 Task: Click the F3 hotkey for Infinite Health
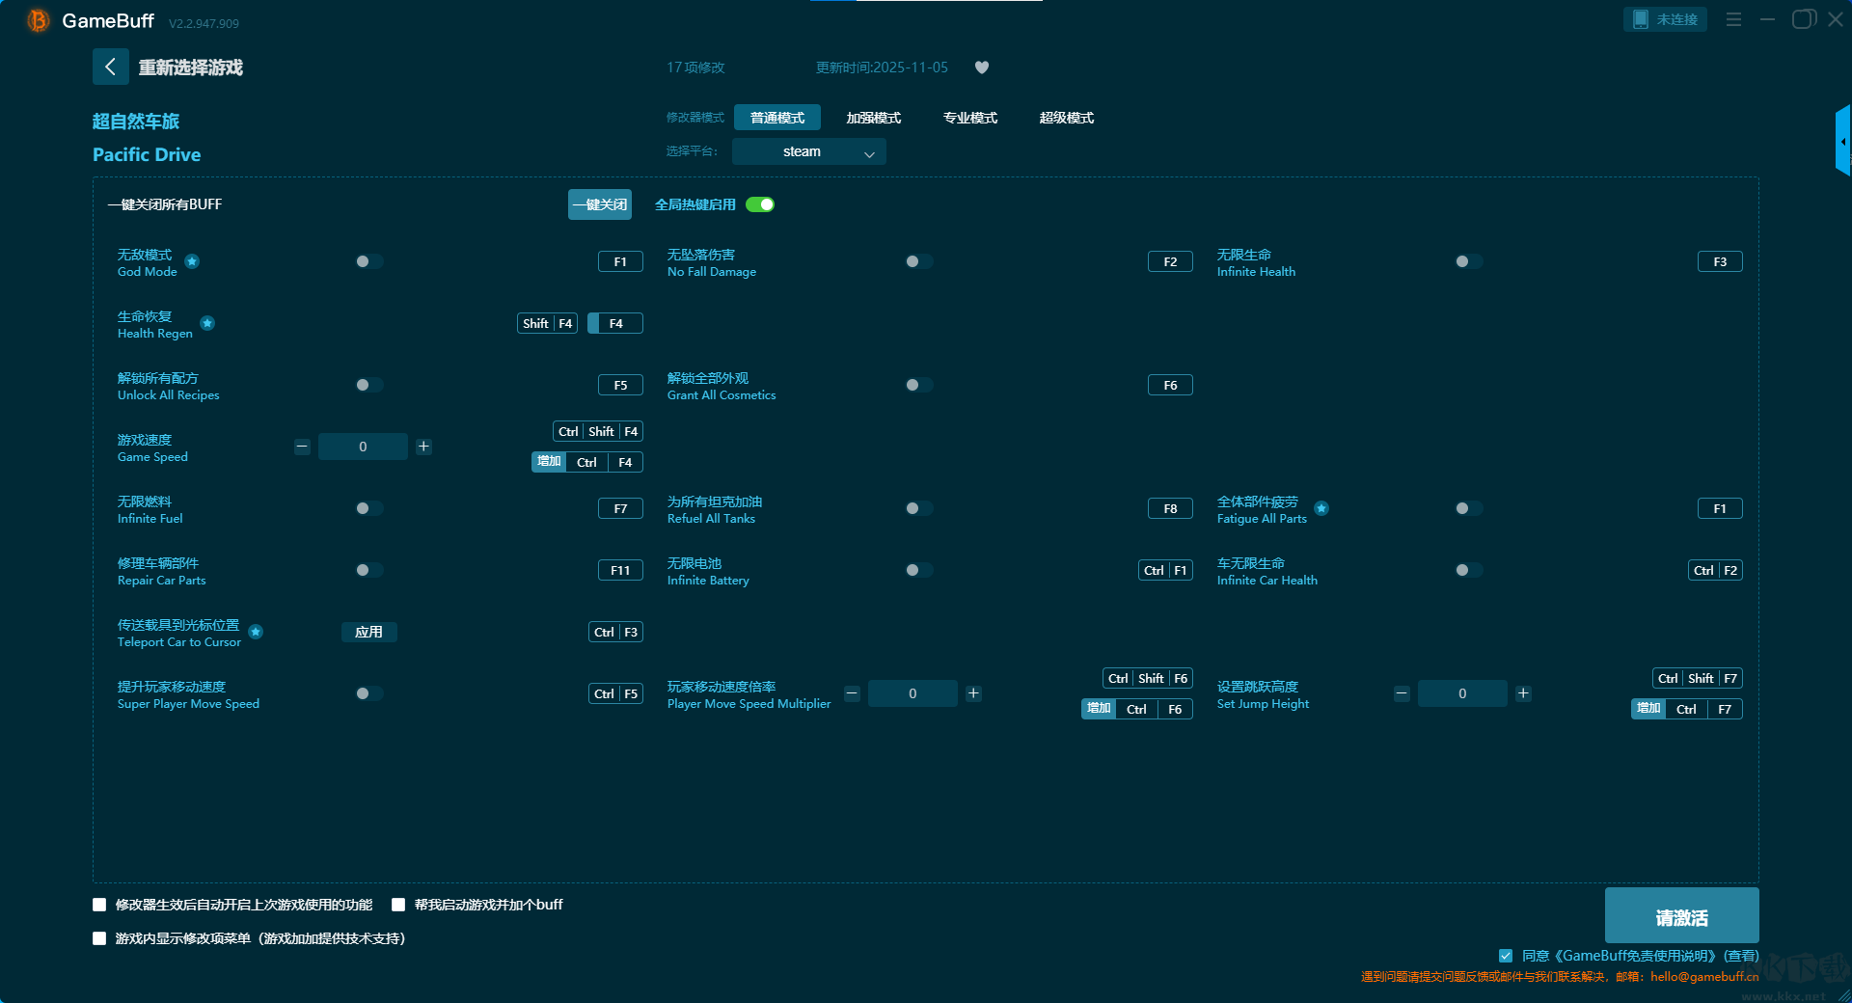[x=1720, y=261]
